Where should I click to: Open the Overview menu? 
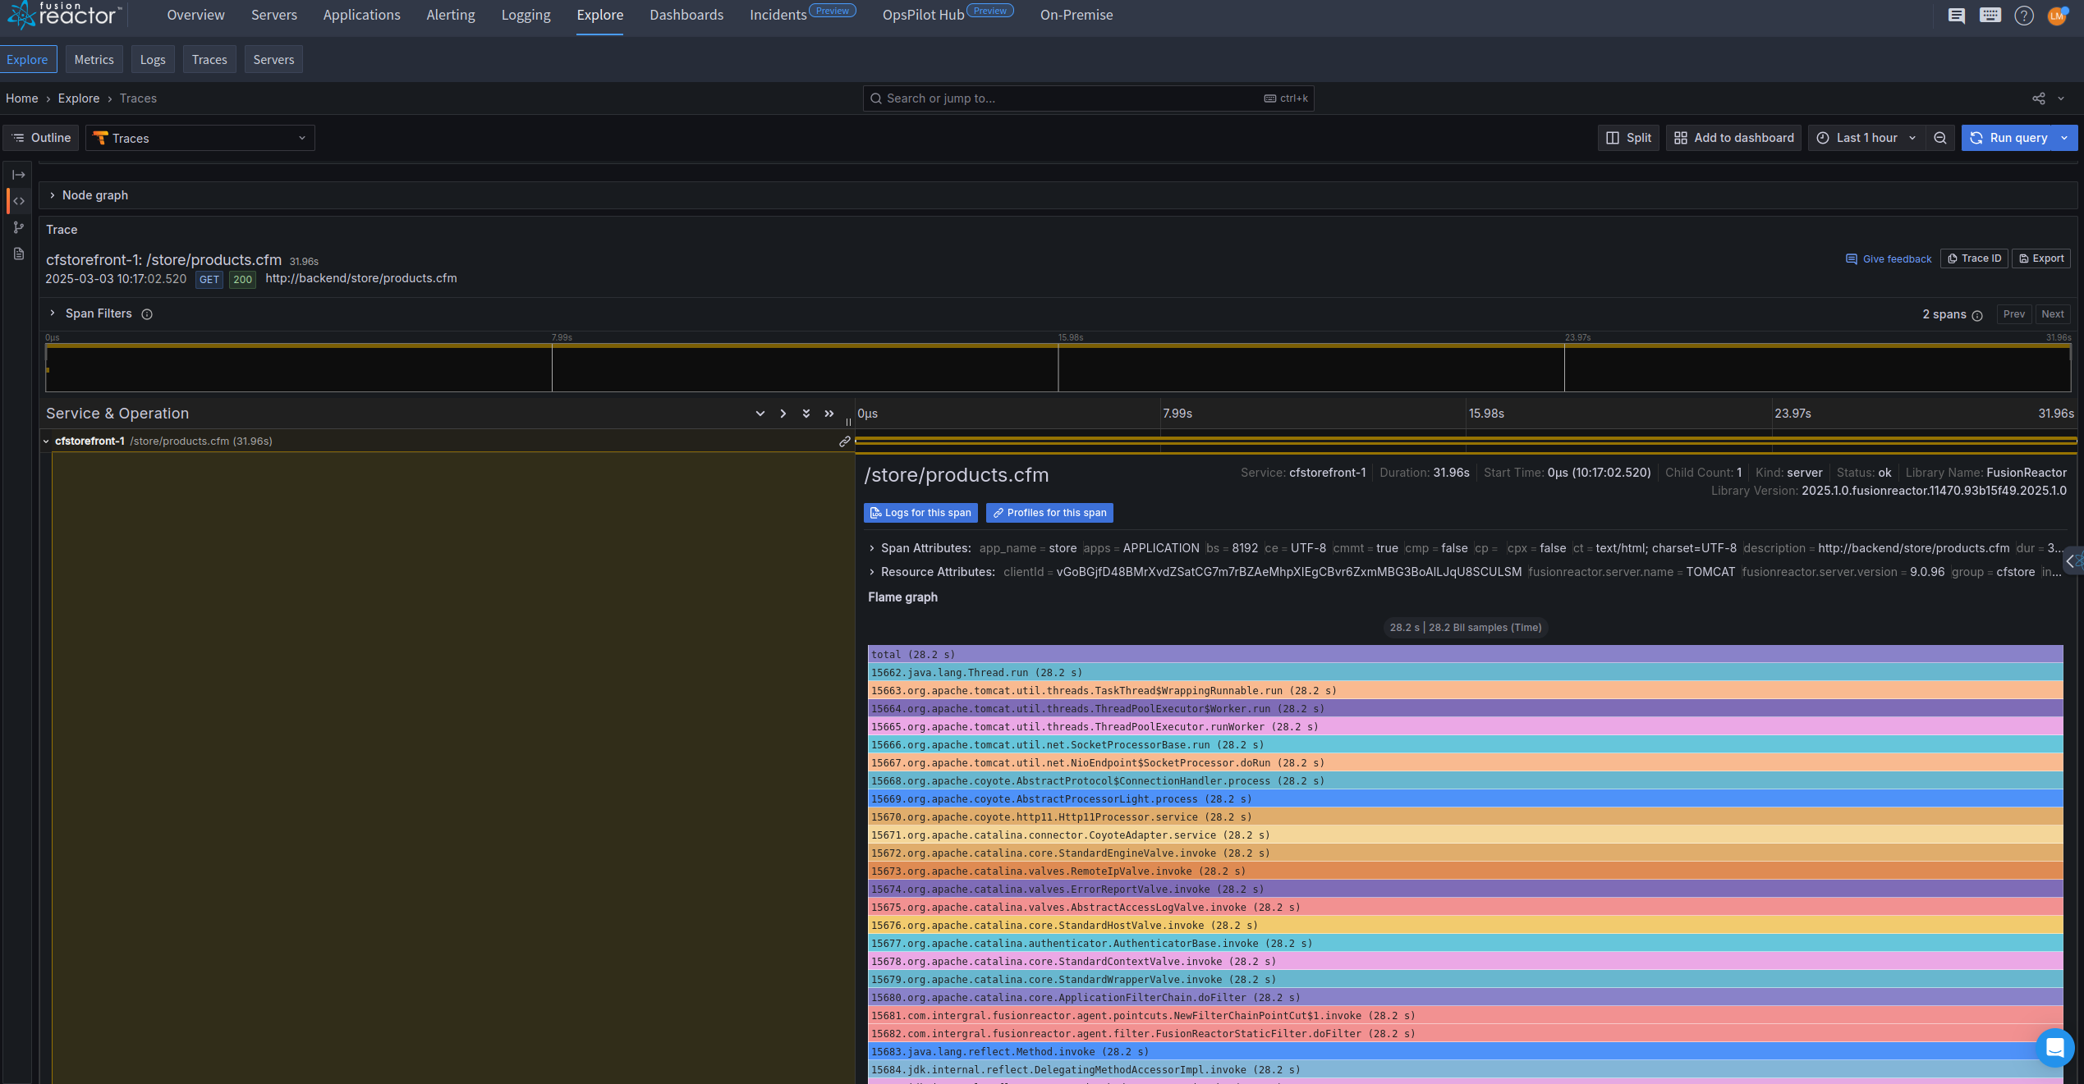click(x=195, y=15)
